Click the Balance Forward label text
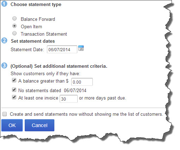Viewport: 180px width, 150px height. 38,19
